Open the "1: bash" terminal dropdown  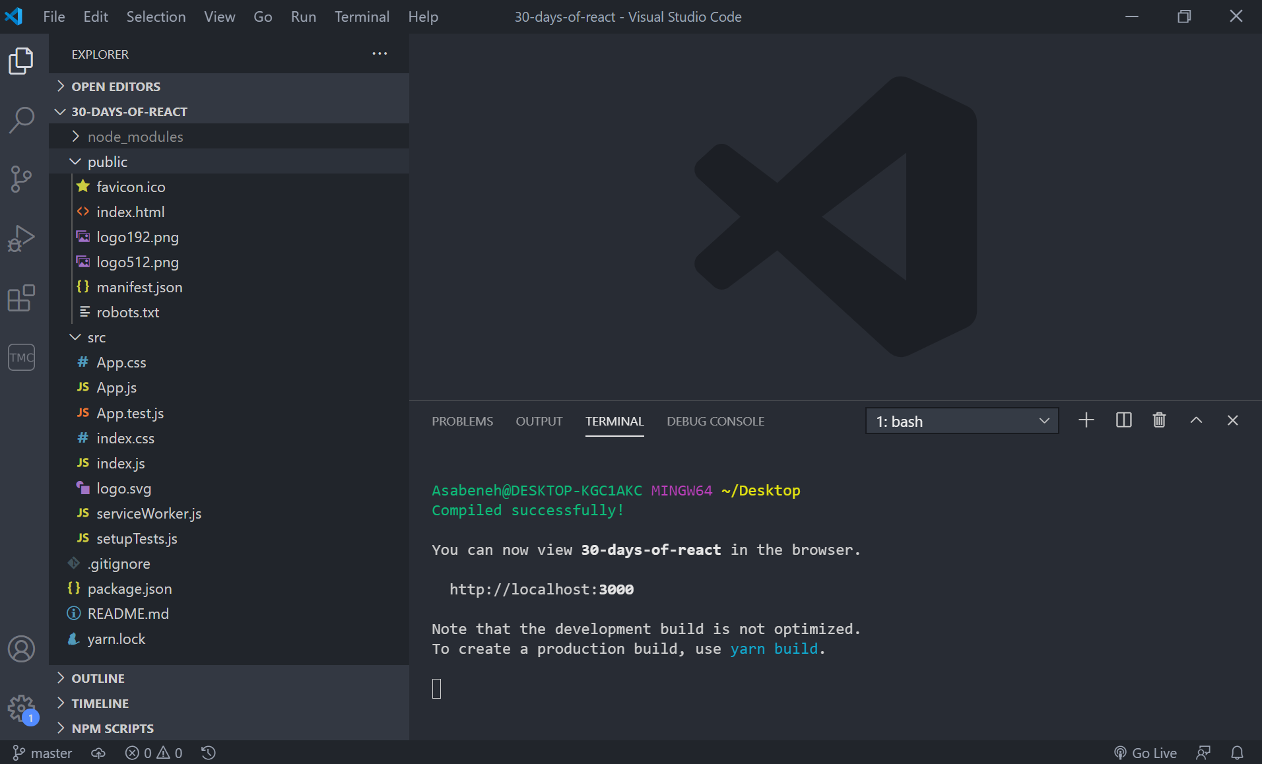(961, 420)
